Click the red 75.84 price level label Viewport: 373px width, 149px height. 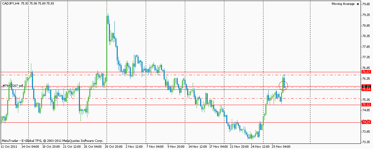pos(366,89)
